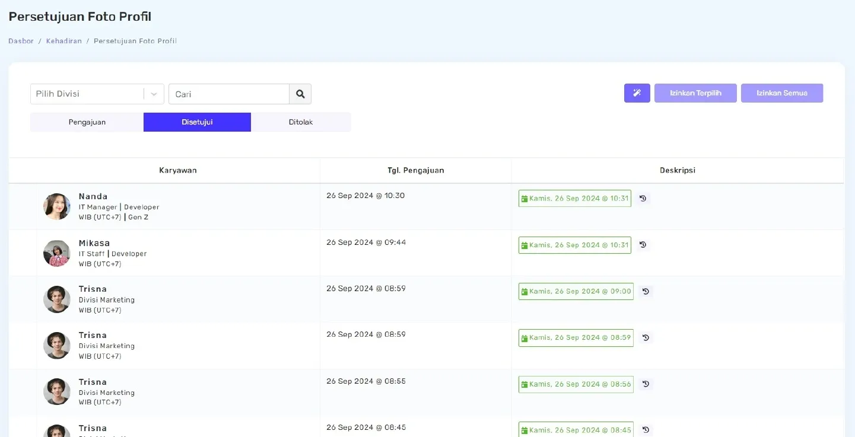This screenshot has width=855, height=437.
Task: Click Nanda's profile photo
Action: click(x=57, y=206)
